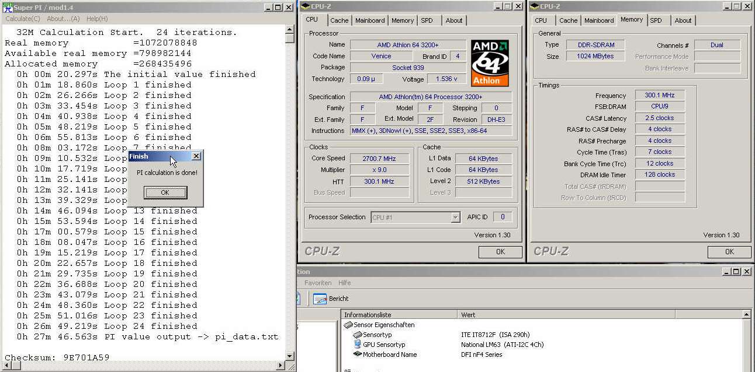
Task: Open About tab in left CPU-Z window
Action: [x=454, y=20]
